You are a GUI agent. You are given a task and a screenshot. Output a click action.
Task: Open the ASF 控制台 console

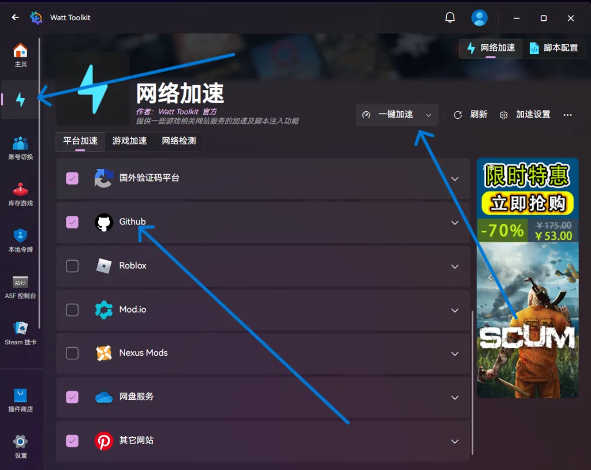[20, 287]
